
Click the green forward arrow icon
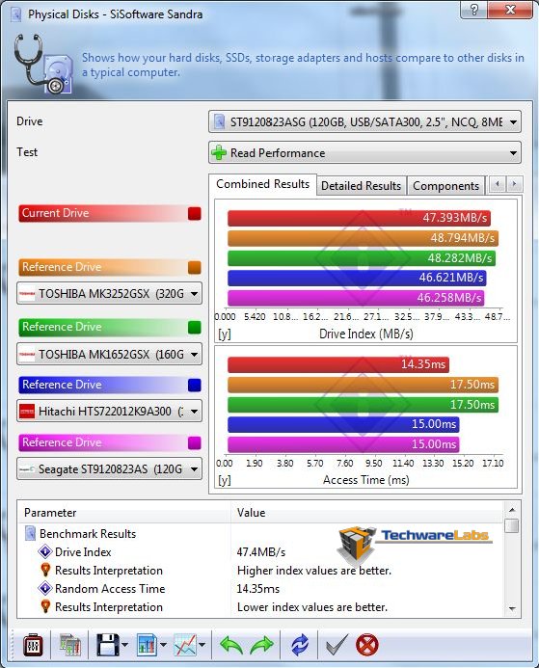pyautogui.click(x=261, y=645)
